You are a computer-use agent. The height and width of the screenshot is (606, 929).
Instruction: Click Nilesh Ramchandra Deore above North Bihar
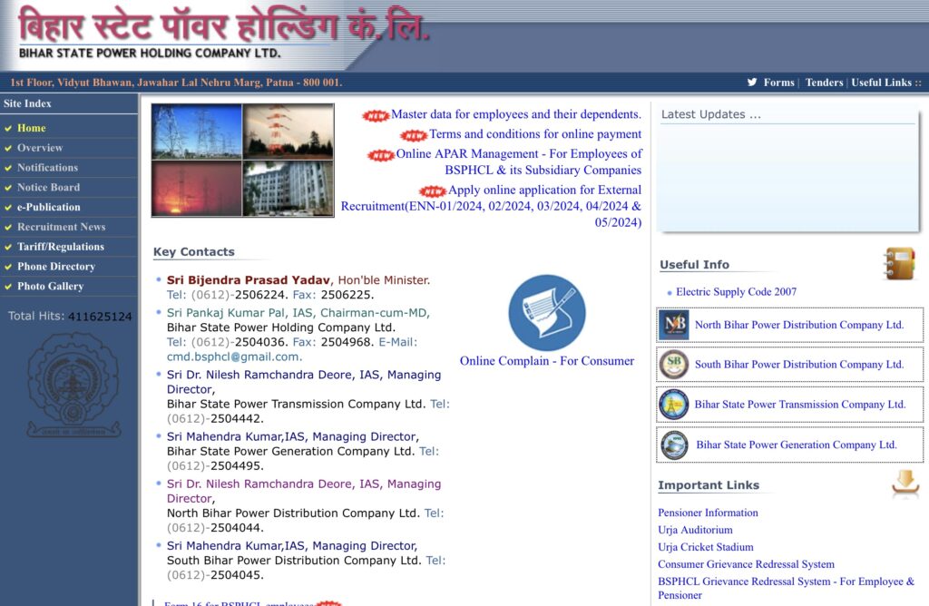click(303, 491)
